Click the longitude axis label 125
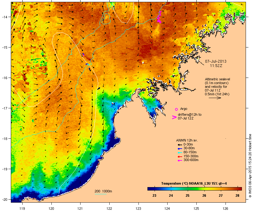 tap(196, 209)
